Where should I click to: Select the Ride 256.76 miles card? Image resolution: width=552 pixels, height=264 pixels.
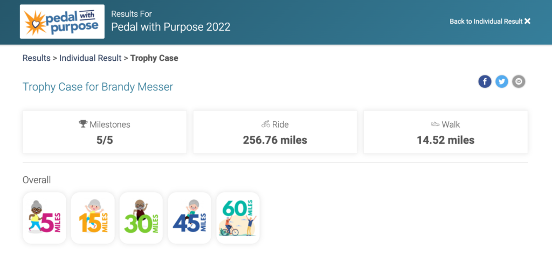275,132
